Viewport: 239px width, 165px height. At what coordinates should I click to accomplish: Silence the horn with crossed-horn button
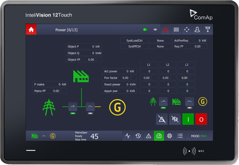point(175,119)
